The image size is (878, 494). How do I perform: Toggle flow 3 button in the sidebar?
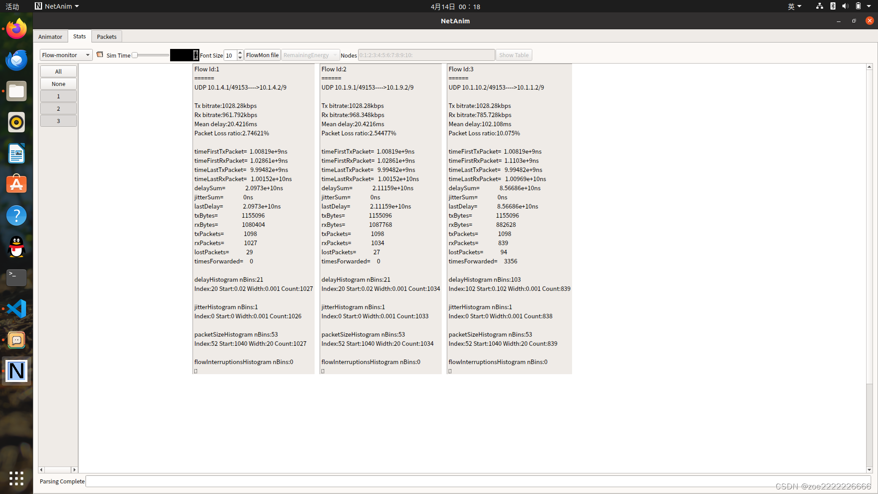click(x=59, y=121)
